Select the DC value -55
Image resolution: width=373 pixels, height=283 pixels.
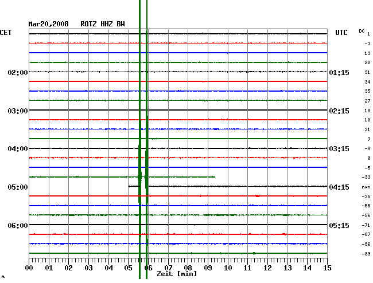(x=366, y=206)
